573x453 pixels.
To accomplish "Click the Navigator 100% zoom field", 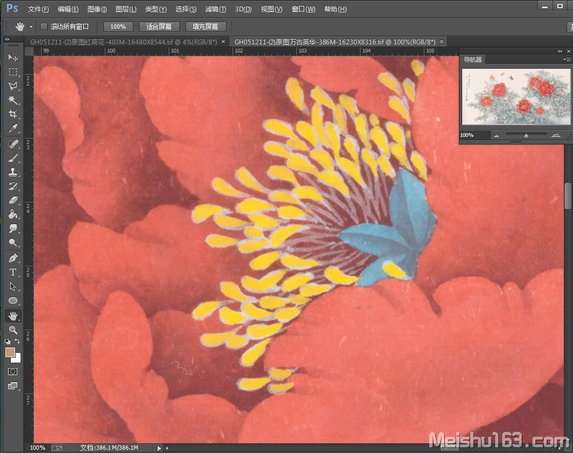I will [475, 135].
